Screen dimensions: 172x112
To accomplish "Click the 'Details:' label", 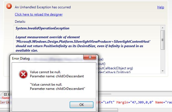I will (x=20, y=21).
